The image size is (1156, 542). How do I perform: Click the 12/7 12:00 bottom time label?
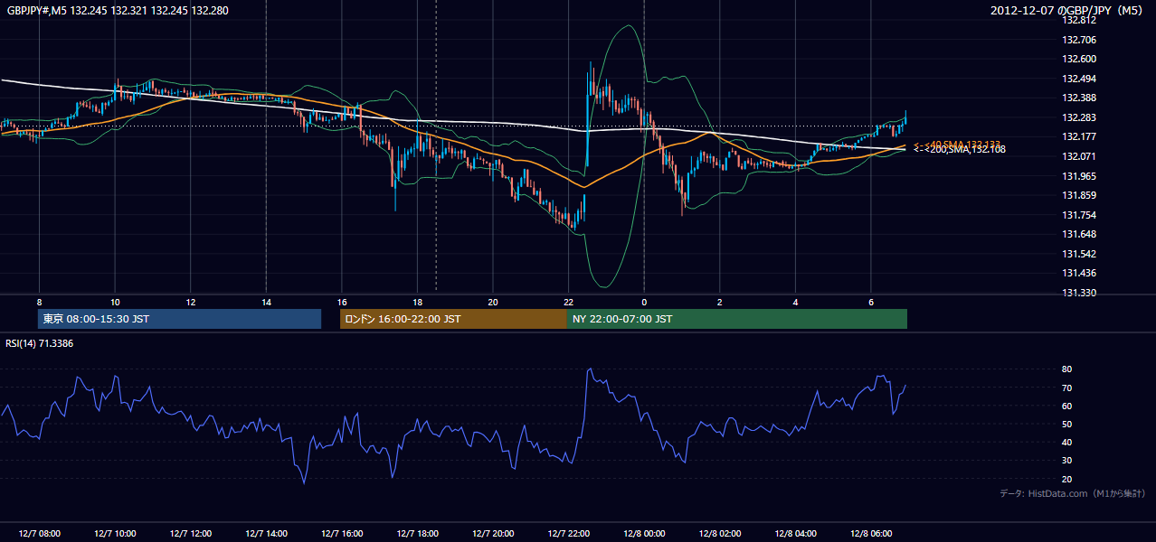click(x=190, y=534)
